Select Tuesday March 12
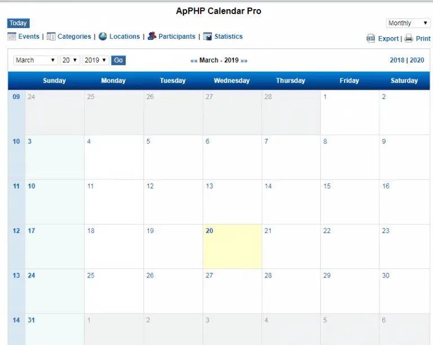Screen dimensions: 433x345 coord(173,201)
